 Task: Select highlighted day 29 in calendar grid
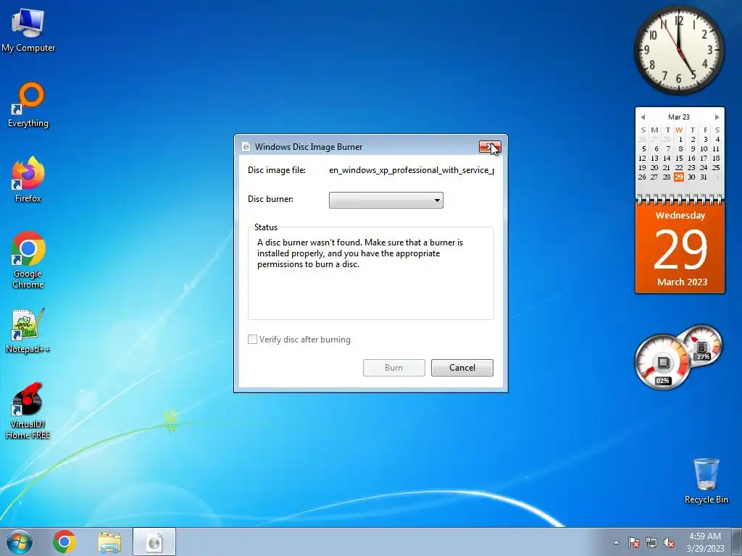click(679, 177)
